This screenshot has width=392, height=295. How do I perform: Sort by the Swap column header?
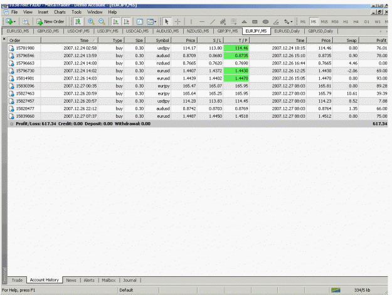point(346,40)
